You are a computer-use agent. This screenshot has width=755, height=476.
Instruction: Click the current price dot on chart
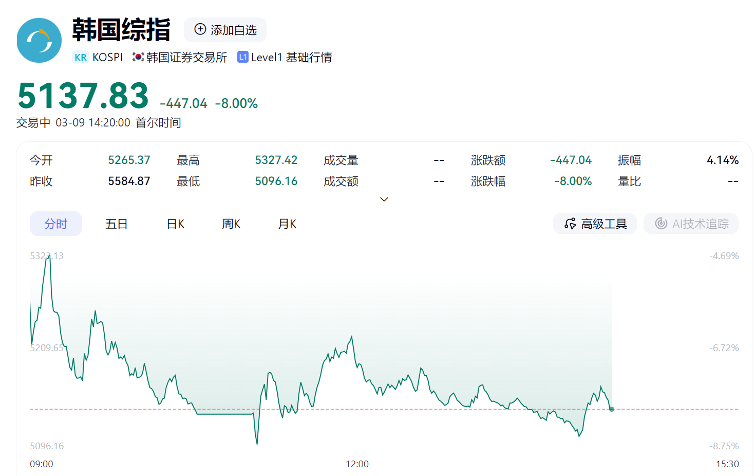[x=611, y=409]
